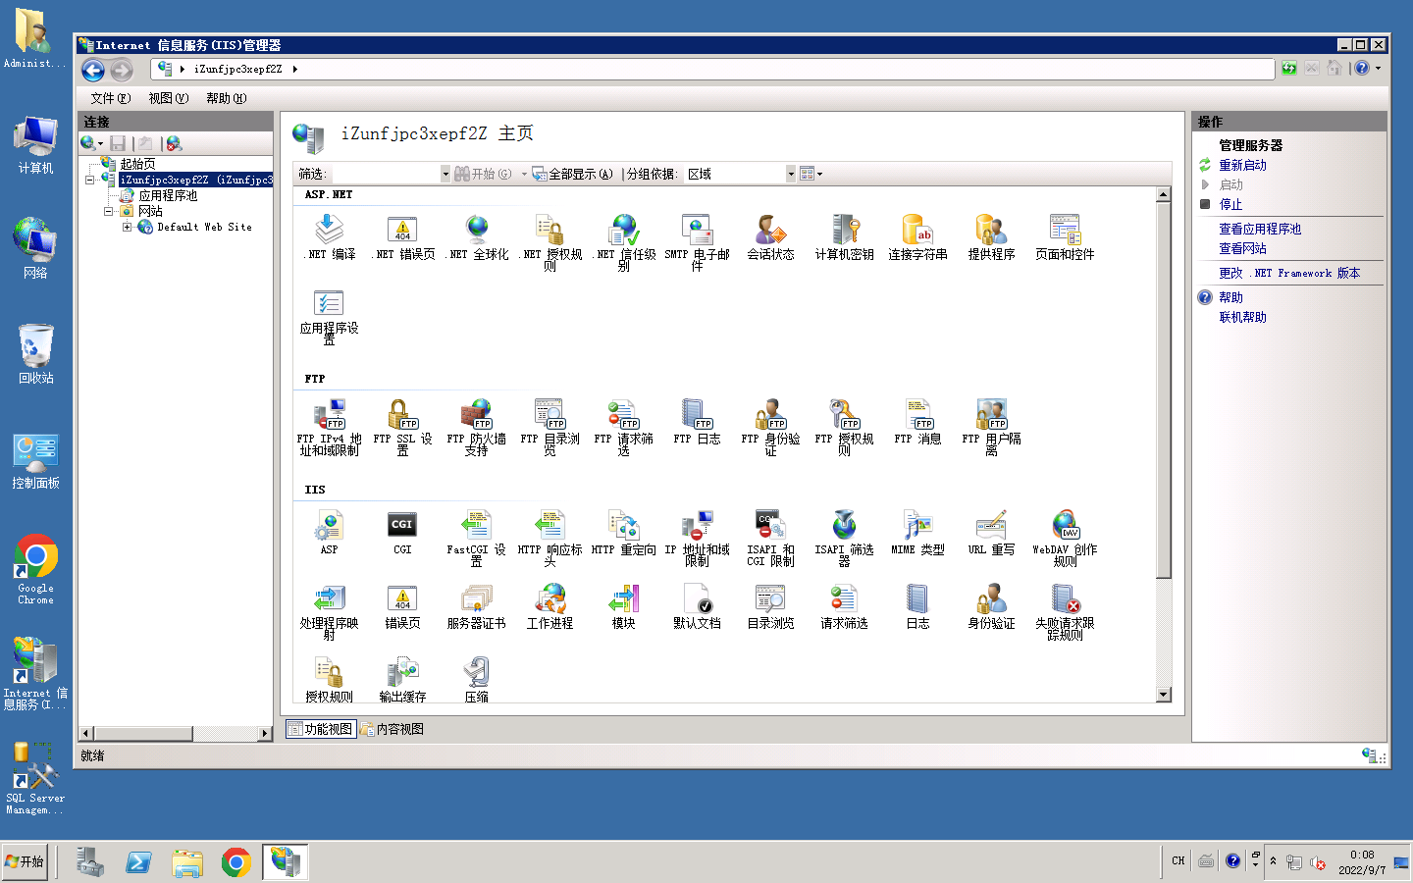This screenshot has height=883, width=1413.
Task: Open the SMTP 电子邮件 icon
Action: 697,241
